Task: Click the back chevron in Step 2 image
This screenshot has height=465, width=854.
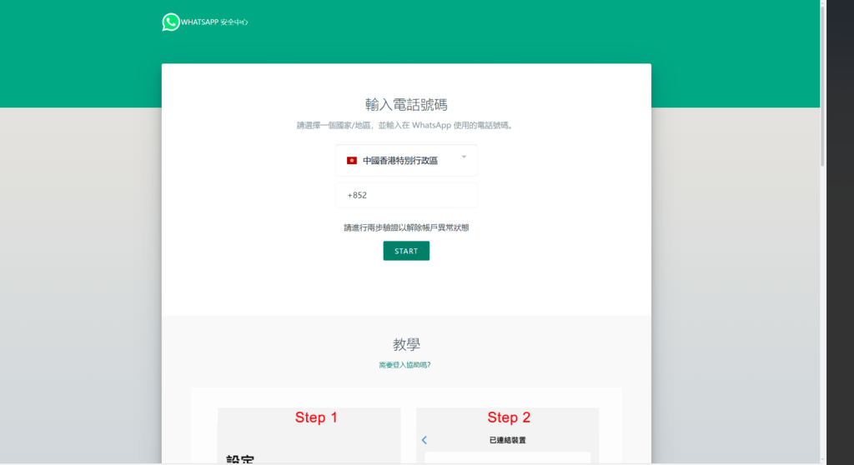Action: (x=424, y=440)
